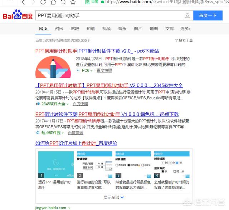Click the green padlock security icon
This screenshot has width=229, height=210.
click(x=103, y=2)
